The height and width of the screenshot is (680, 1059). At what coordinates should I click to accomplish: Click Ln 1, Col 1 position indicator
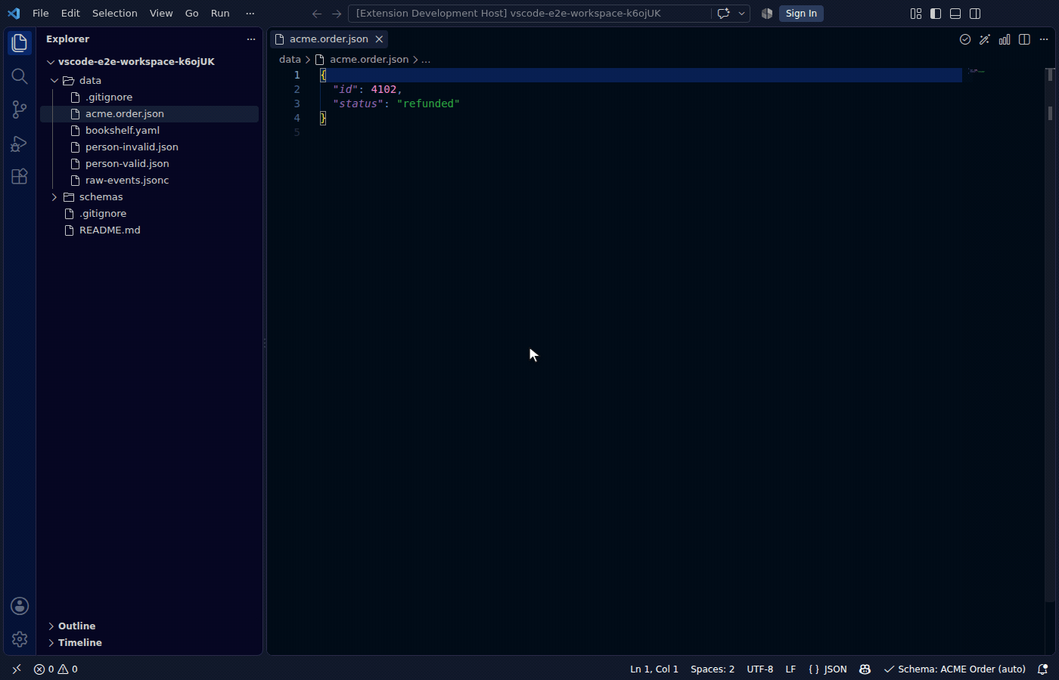coord(654,669)
